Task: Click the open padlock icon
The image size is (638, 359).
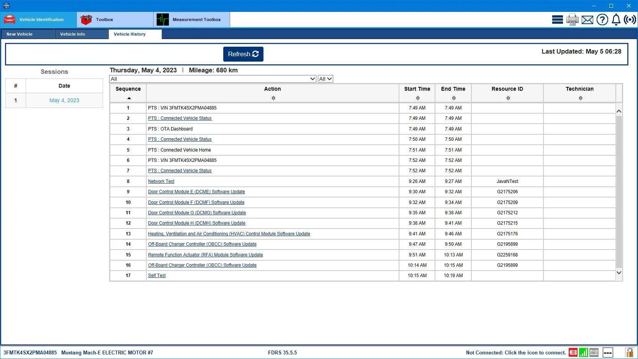Action: tap(629, 352)
